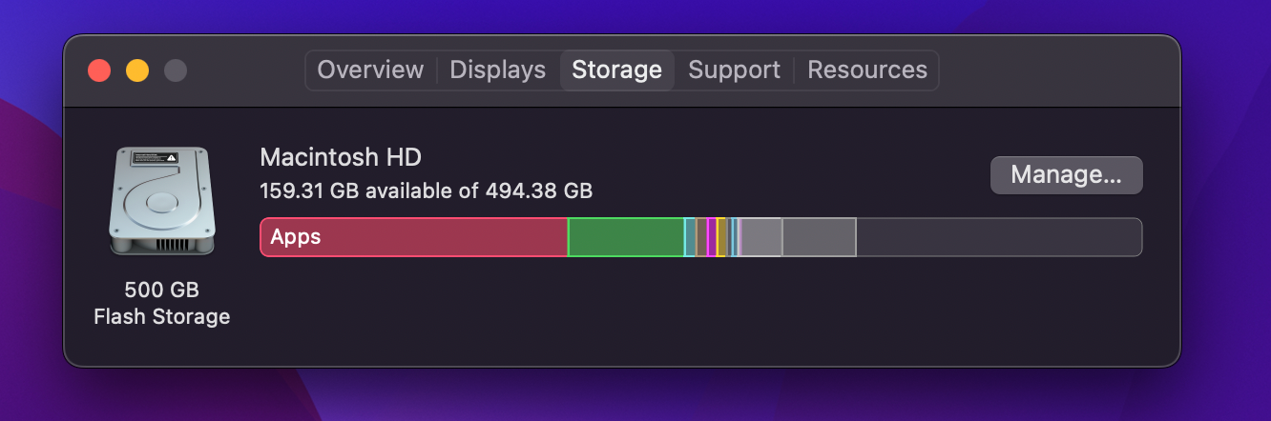Click the magenta storage bar segment

[711, 237]
